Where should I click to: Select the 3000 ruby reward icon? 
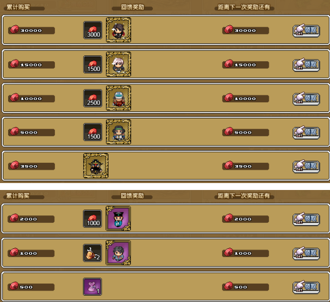click(93, 30)
